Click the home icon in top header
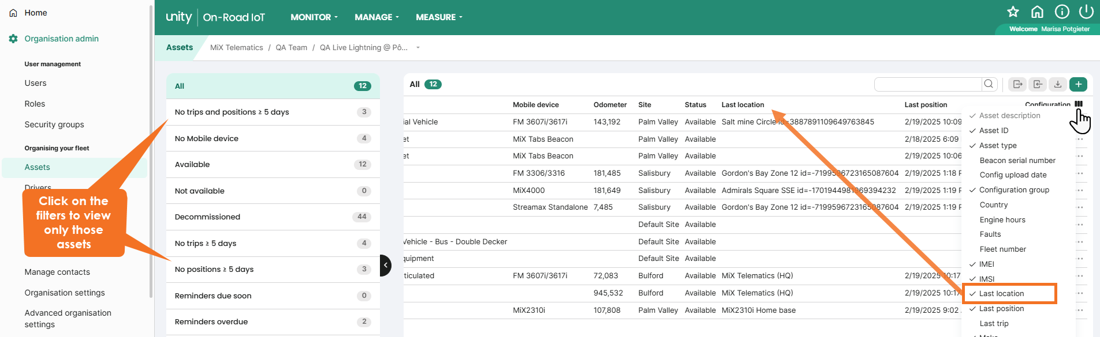The width and height of the screenshot is (1100, 337). click(x=1037, y=12)
